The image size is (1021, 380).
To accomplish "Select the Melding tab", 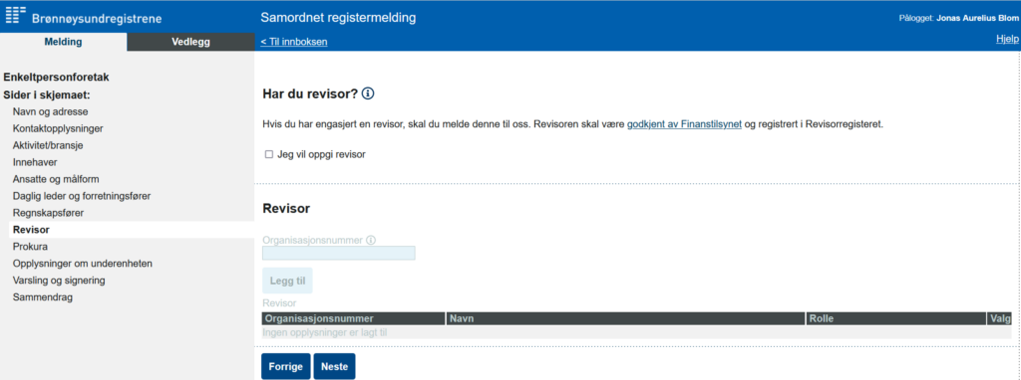I will [x=63, y=42].
